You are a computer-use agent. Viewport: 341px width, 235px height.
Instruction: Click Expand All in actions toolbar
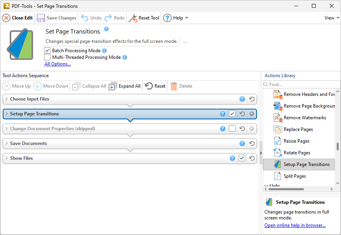125,86
